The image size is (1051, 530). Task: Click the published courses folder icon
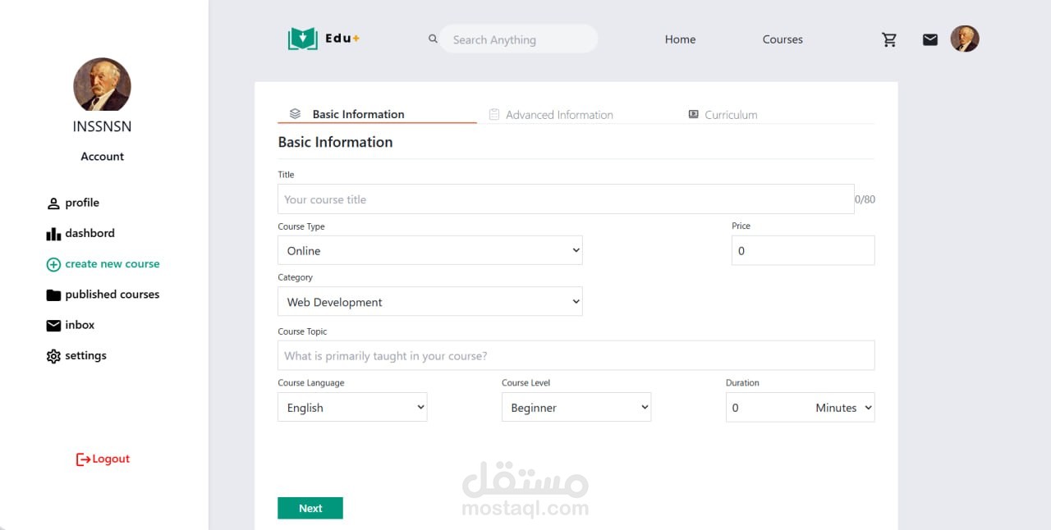pyautogui.click(x=53, y=295)
